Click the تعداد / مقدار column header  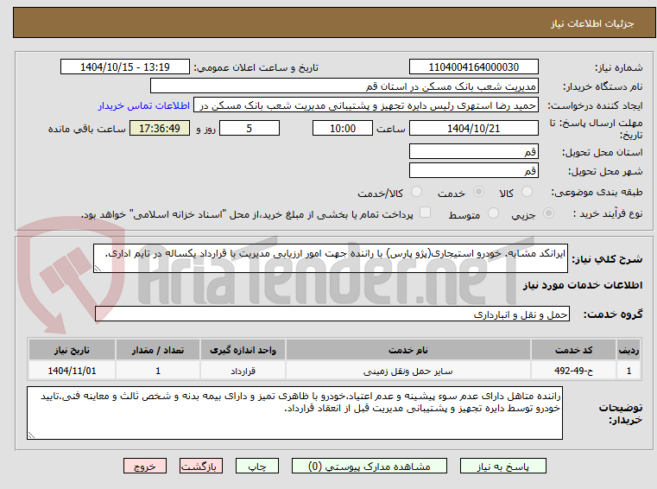(x=158, y=350)
